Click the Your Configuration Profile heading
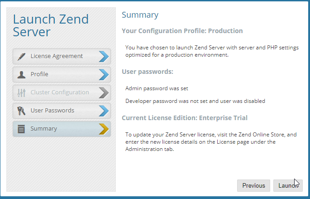The height and width of the screenshot is (199, 310). tap(182, 31)
